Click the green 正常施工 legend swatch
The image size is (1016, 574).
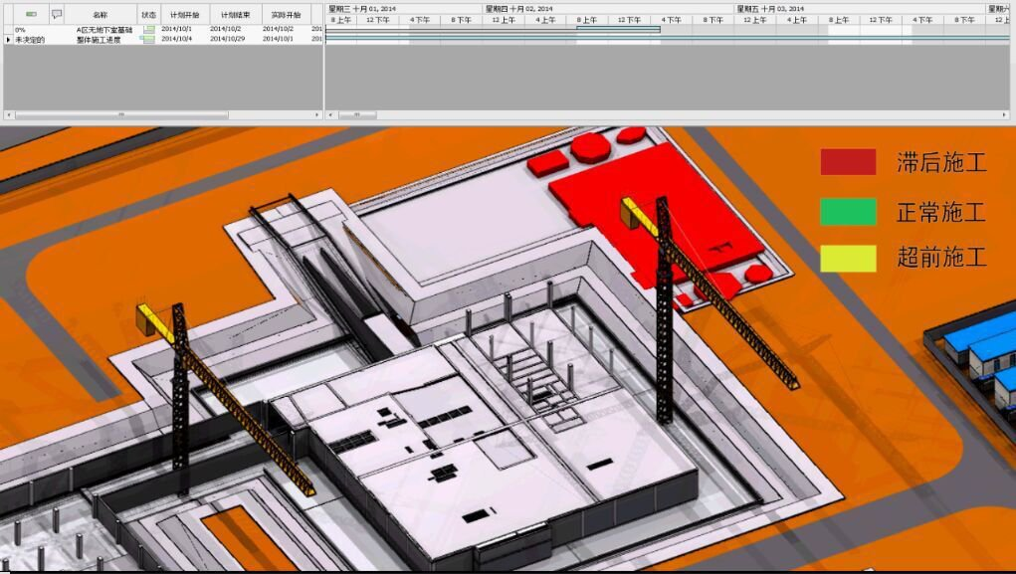(848, 212)
